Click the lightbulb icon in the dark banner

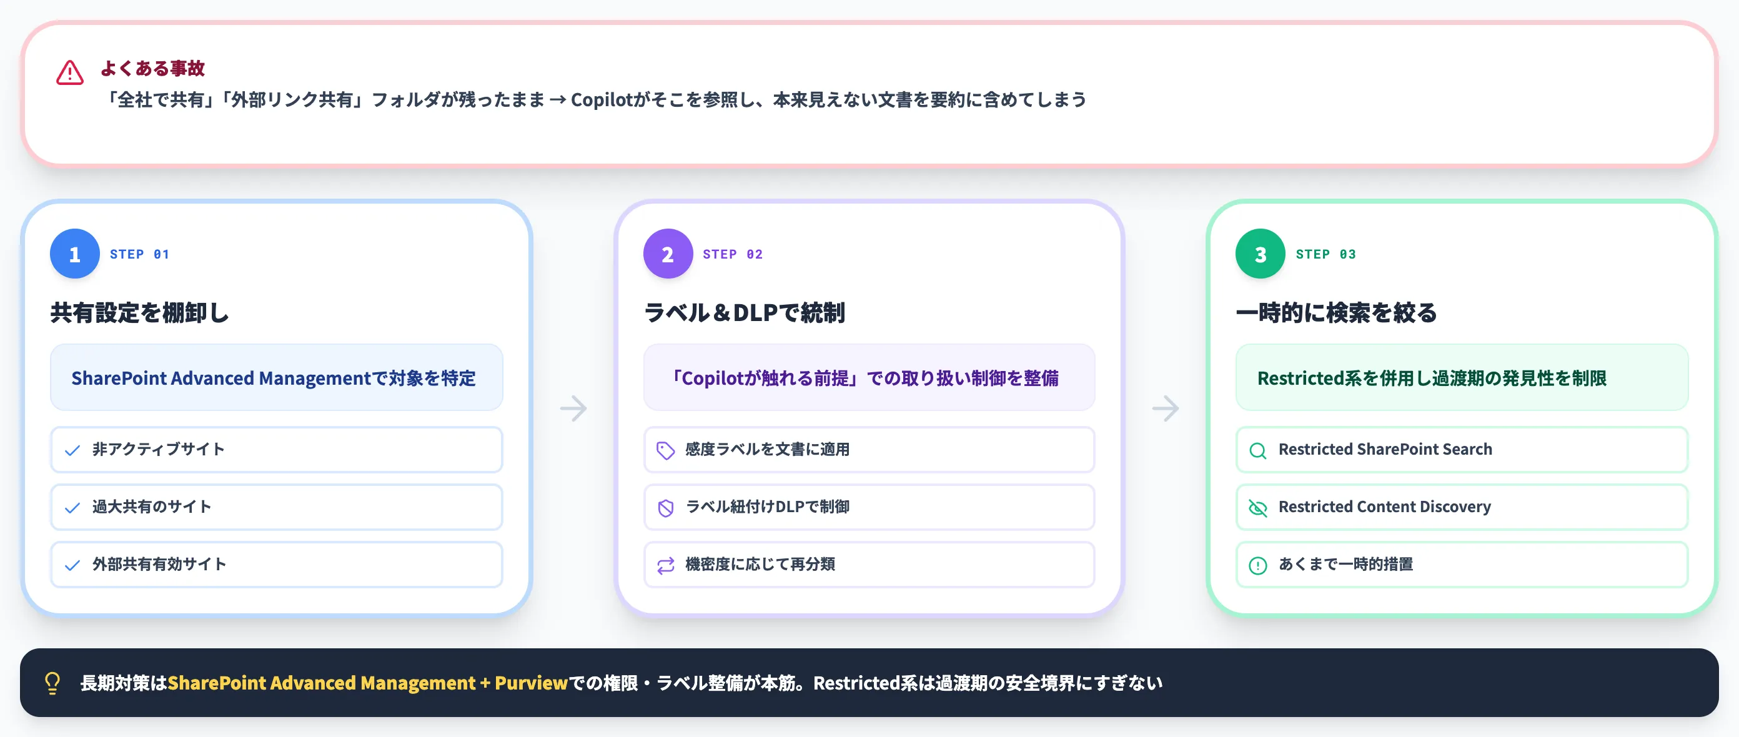[52, 683]
